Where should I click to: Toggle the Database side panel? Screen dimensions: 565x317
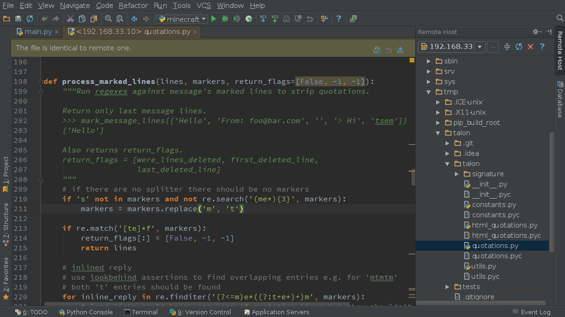tap(560, 100)
